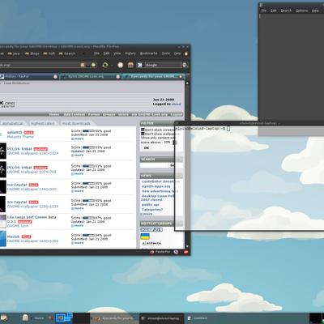
Task: Open the Desktop Linux Poll 2007 closed link
Action: tap(157, 198)
